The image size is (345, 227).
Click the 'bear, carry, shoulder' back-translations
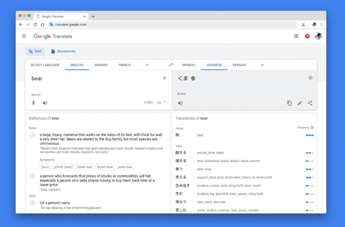point(211,202)
